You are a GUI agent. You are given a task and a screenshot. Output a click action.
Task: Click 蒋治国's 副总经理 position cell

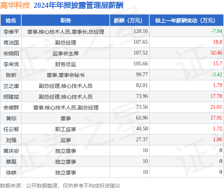pyautogui.click(x=66, y=43)
